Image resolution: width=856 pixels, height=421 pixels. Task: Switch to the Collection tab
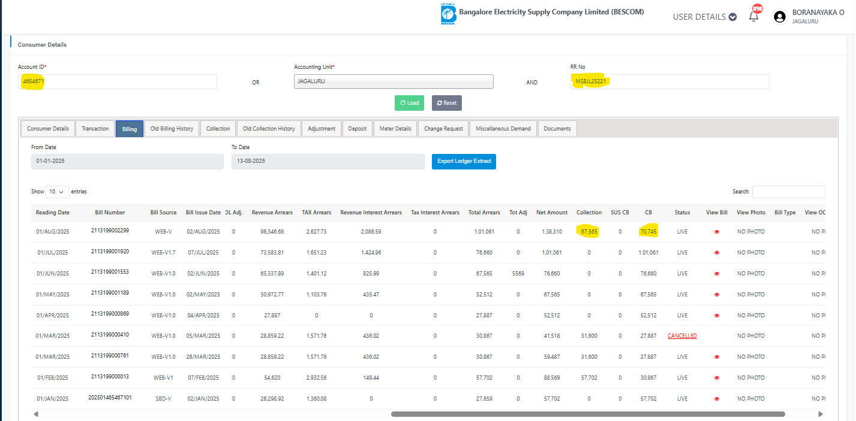coord(218,129)
